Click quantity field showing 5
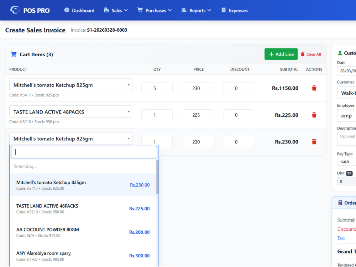 tap(157, 88)
